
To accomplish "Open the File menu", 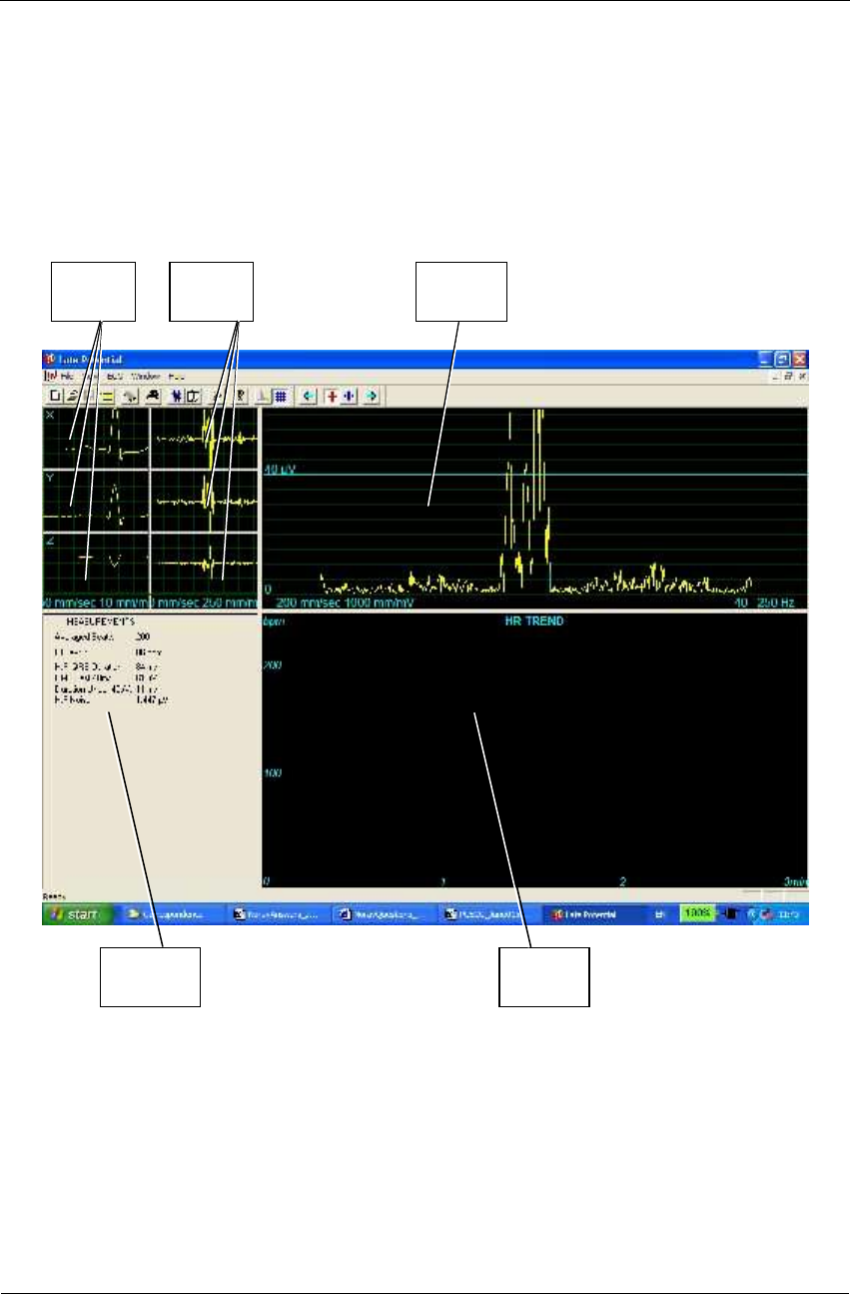I will pyautogui.click(x=66, y=377).
